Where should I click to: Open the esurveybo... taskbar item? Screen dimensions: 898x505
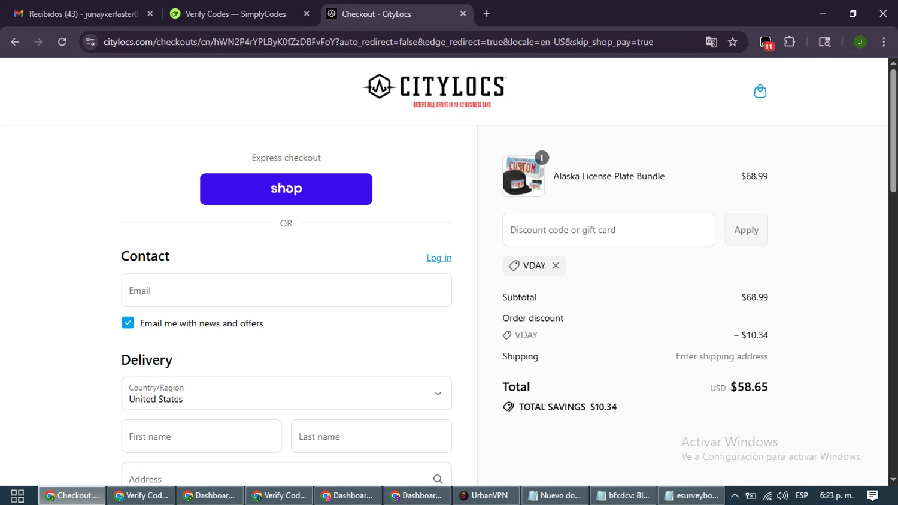tap(692, 495)
